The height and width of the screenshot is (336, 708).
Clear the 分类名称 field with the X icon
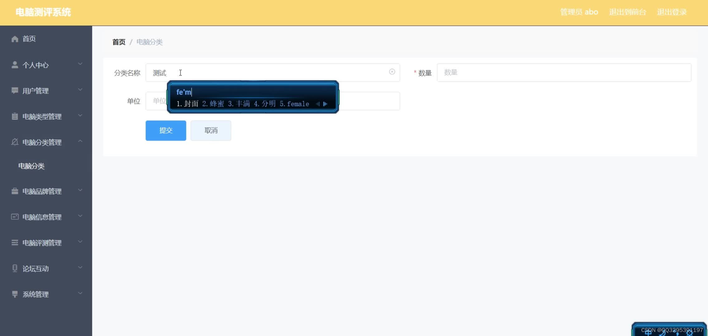392,72
